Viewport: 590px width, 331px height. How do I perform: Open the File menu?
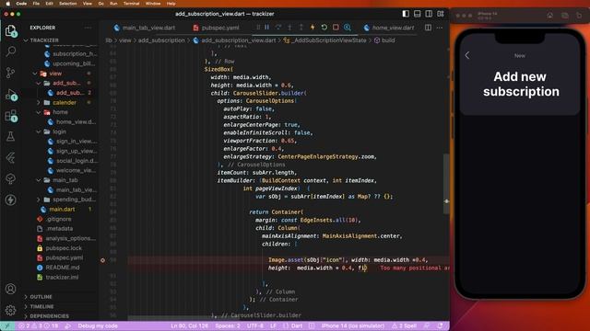point(36,4)
